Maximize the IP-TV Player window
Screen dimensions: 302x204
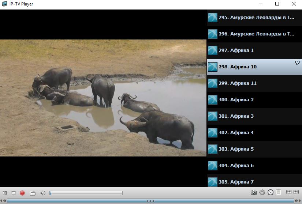(x=277, y=4)
